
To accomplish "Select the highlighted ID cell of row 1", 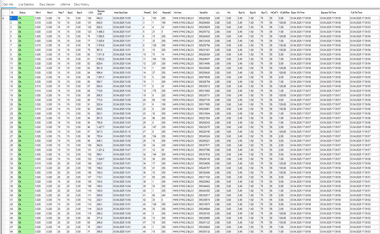I will 14,18.
